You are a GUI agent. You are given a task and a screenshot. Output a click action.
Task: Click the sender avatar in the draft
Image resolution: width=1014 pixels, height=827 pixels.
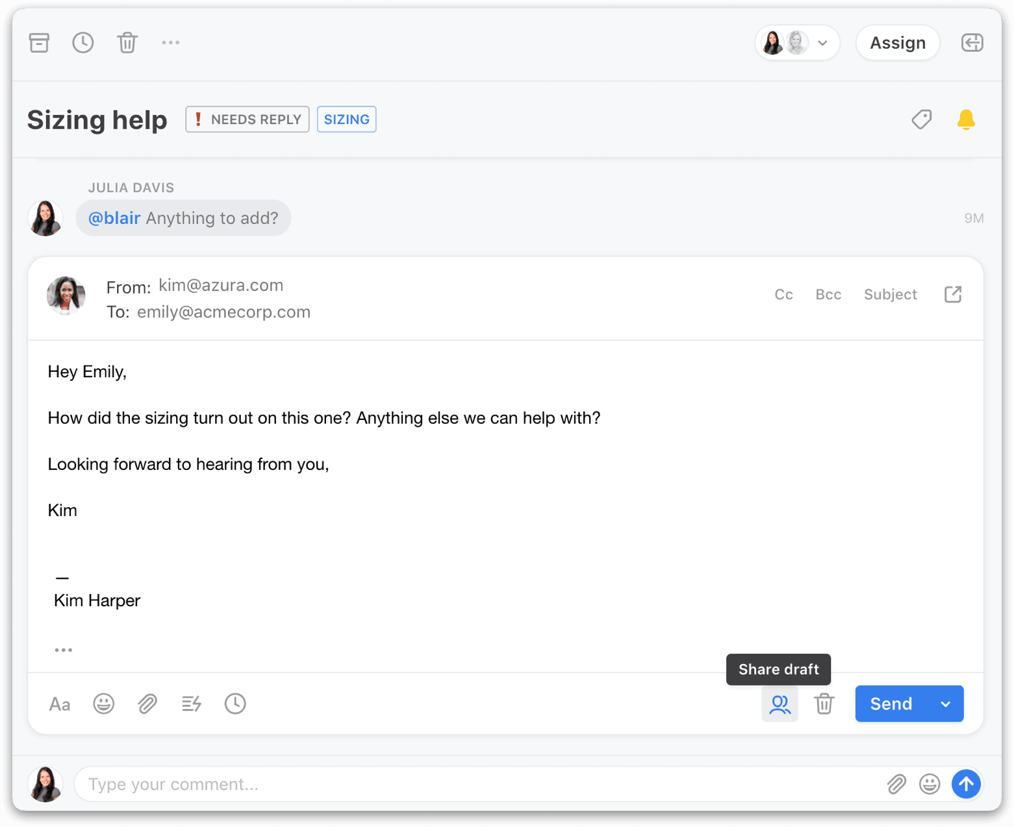coord(66,295)
